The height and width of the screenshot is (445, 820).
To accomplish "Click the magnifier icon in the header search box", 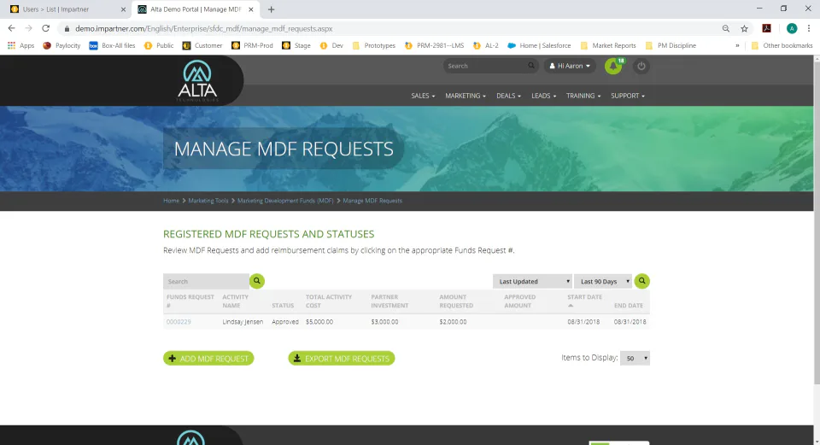I will (x=530, y=66).
